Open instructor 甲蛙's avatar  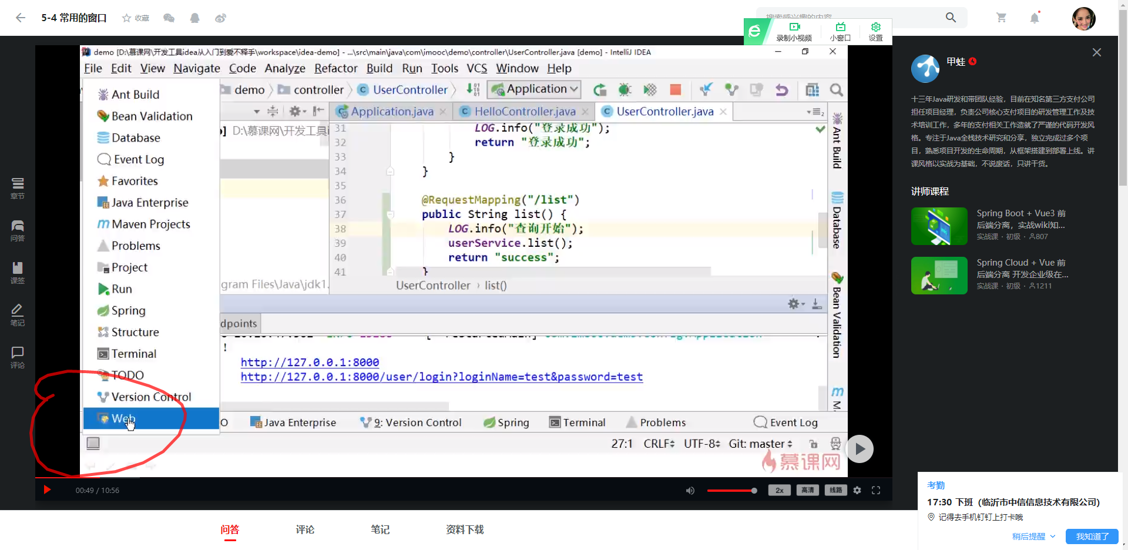[925, 69]
